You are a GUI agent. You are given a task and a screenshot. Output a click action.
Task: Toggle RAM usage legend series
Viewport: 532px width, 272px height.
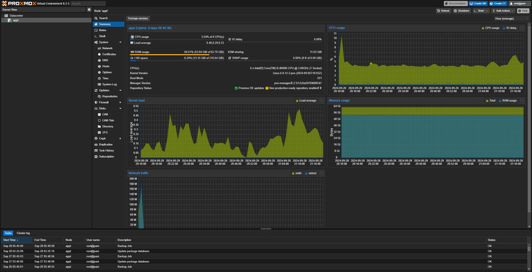508,101
